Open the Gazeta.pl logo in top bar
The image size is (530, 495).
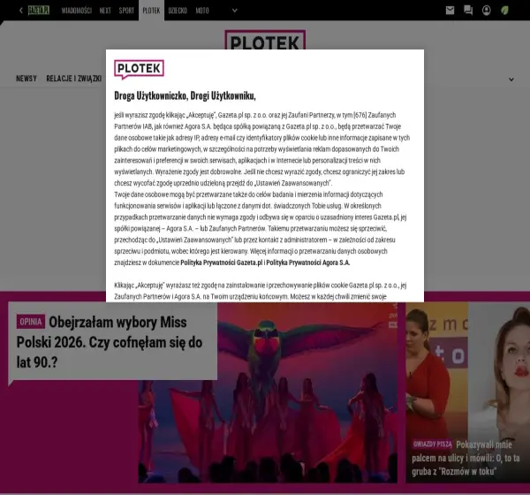pos(39,11)
